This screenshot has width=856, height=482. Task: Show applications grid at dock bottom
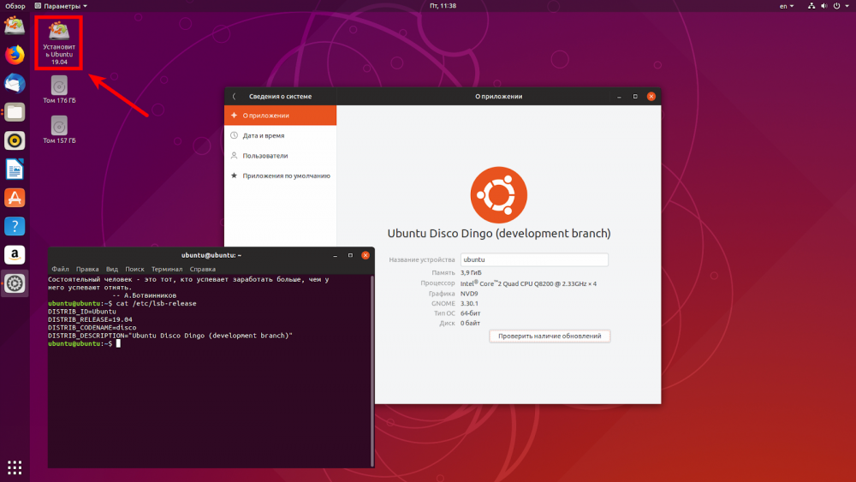(x=15, y=467)
